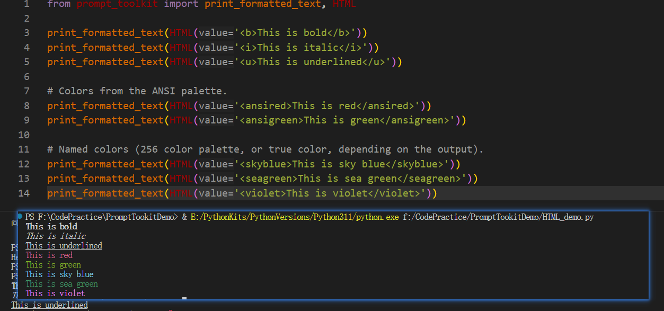Click the '<u>This is underlined</u>' code string
Screen dimensions: 664x311
[x=313, y=62]
